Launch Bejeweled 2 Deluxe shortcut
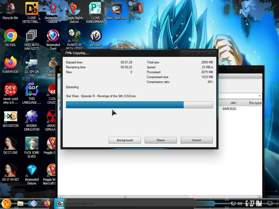The image size is (279, 209). (53, 13)
